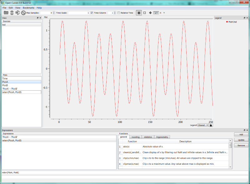Click the open folder toolbar icon

pyautogui.click(x=6, y=13)
